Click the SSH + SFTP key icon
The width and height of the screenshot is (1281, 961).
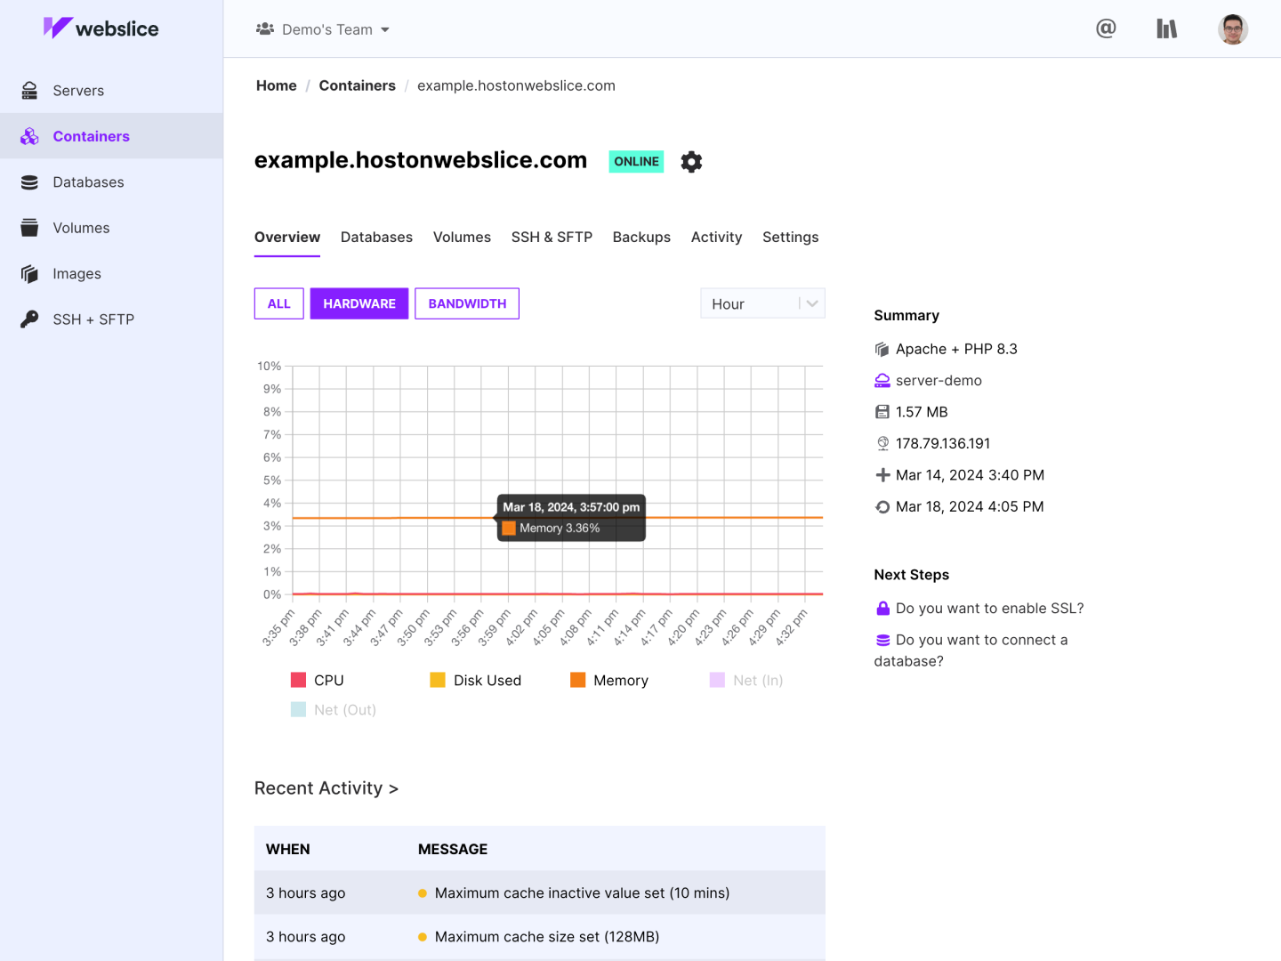(30, 319)
